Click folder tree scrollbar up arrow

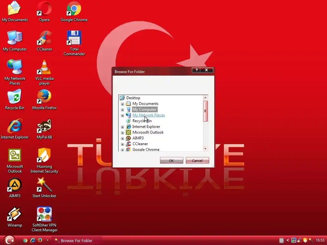[x=205, y=98]
